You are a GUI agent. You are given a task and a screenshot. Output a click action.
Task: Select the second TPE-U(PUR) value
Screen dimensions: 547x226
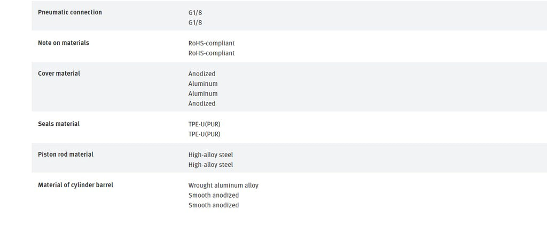[x=205, y=134]
